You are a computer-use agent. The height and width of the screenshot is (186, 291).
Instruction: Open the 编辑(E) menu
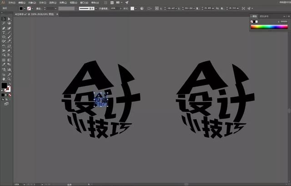click(22, 3)
